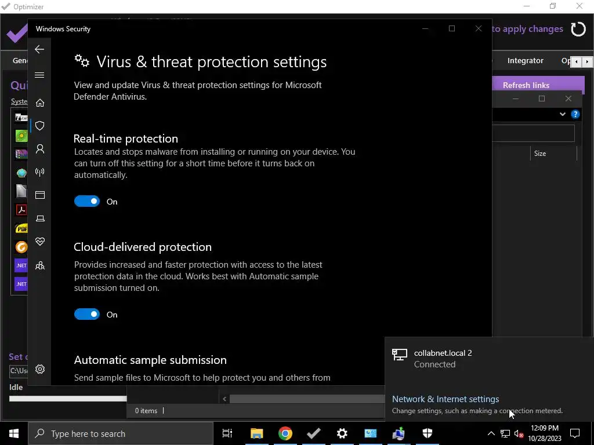Open Device security laptop icon
Screen dimensions: 594x445
coord(40,218)
